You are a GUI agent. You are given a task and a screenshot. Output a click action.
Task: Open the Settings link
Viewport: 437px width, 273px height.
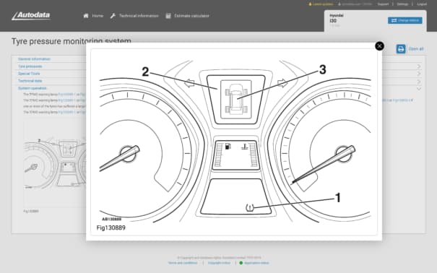(402, 4)
